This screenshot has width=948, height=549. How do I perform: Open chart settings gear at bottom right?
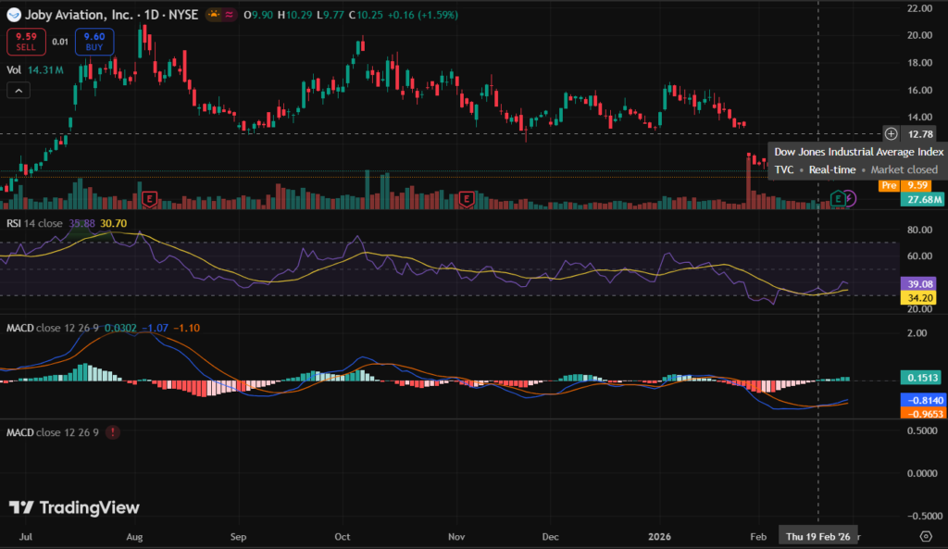click(x=926, y=536)
